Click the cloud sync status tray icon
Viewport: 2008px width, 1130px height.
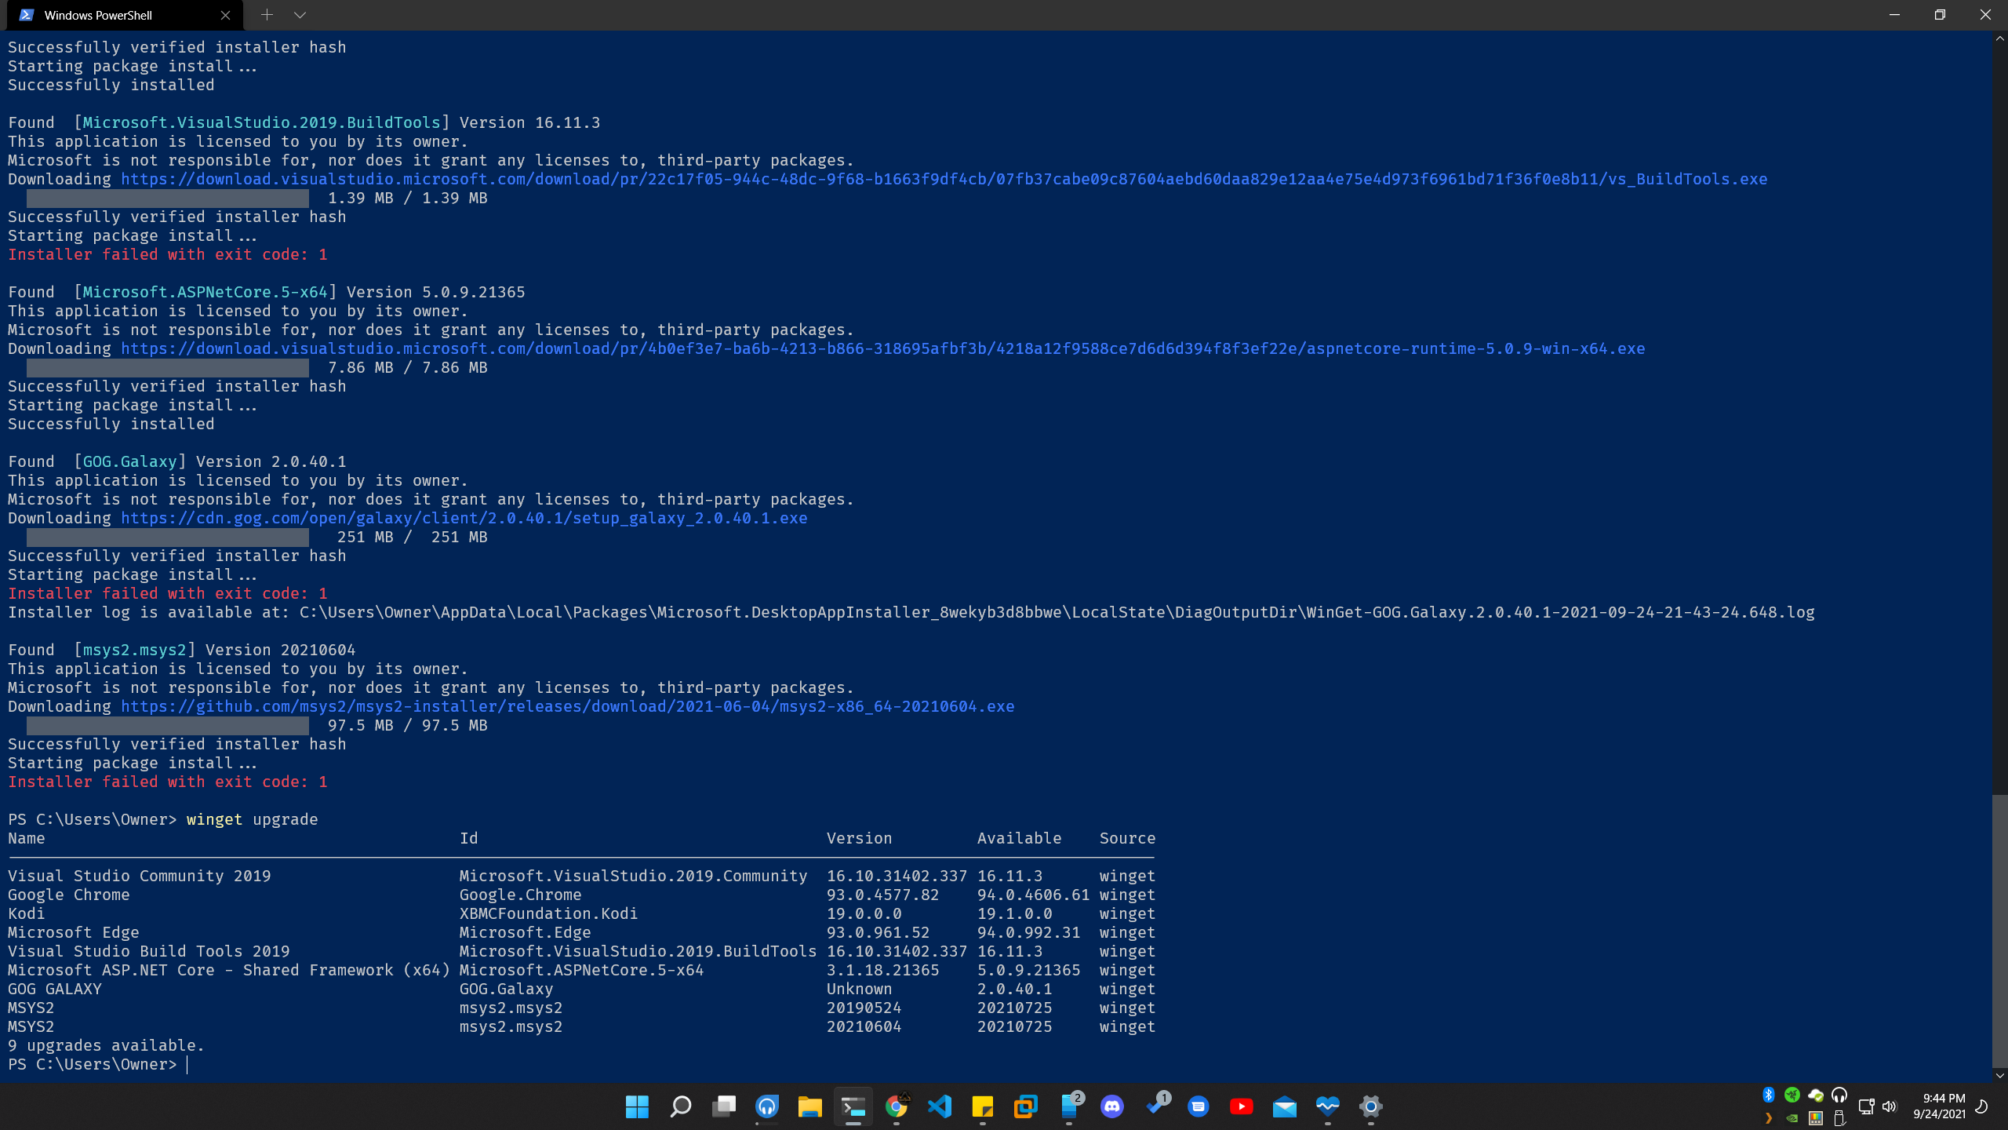click(x=1816, y=1095)
